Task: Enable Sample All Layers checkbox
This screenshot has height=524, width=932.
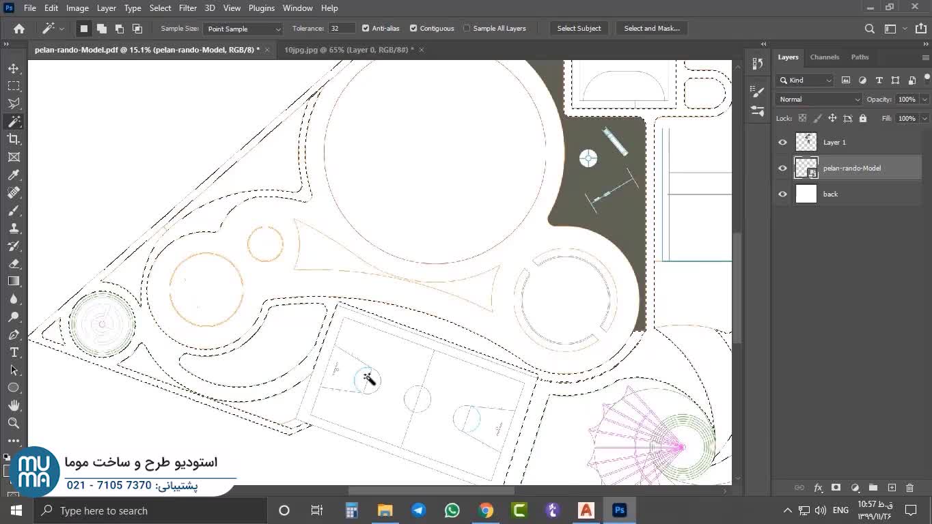Action: point(467,29)
